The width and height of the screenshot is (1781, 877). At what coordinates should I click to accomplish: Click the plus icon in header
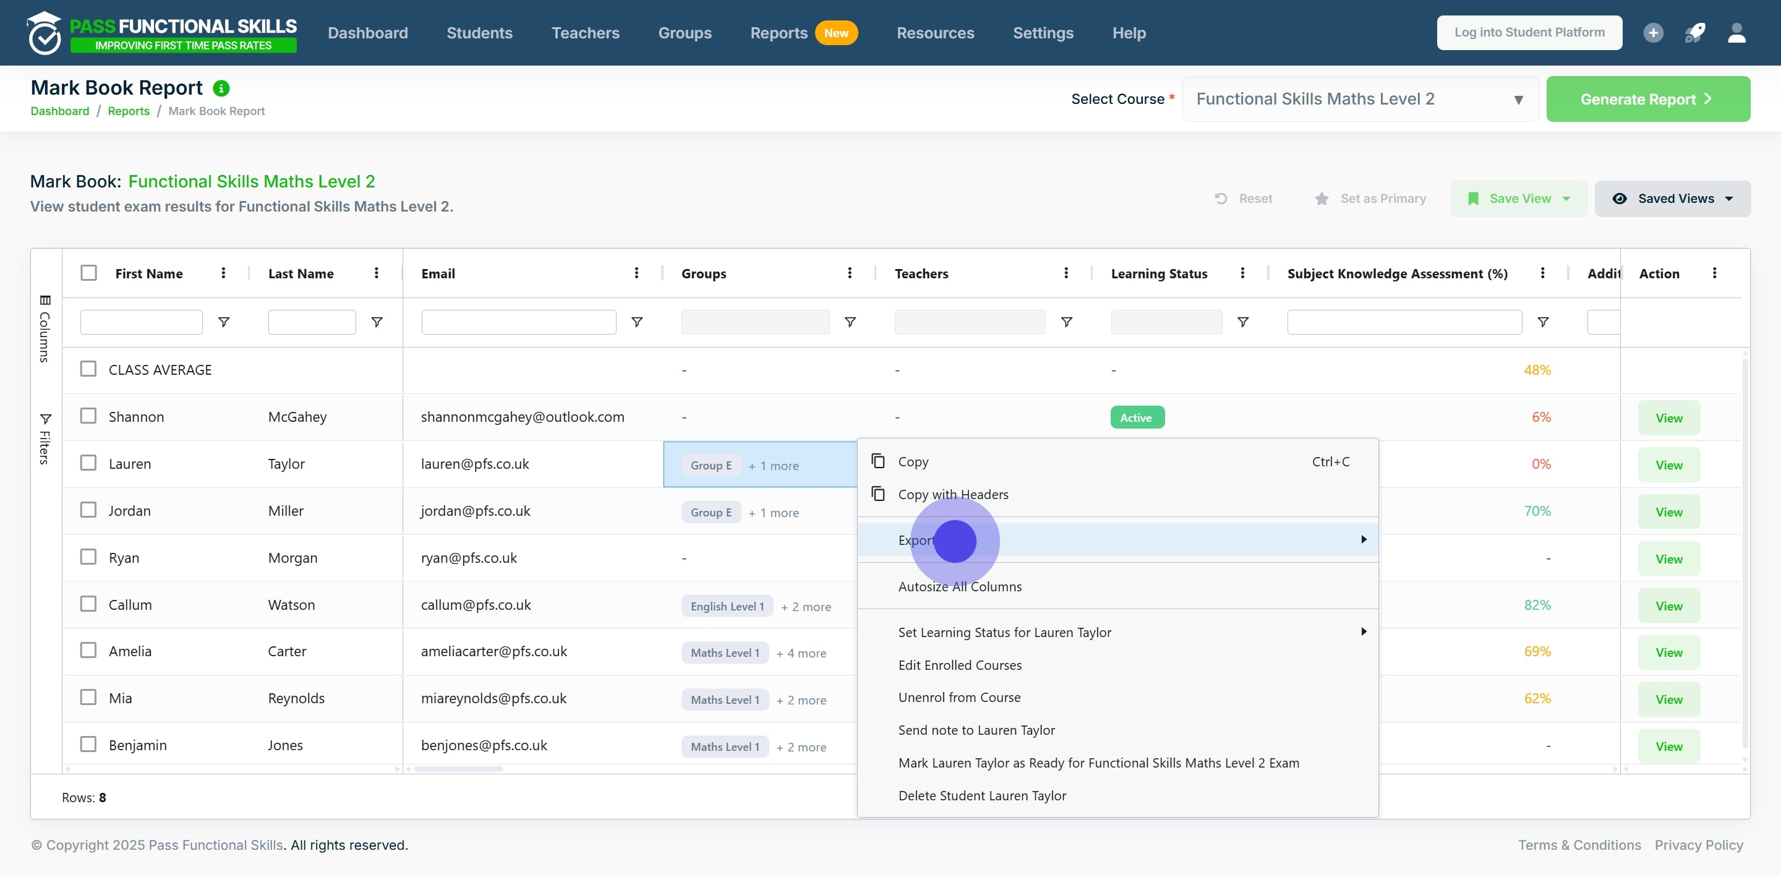1653,33
